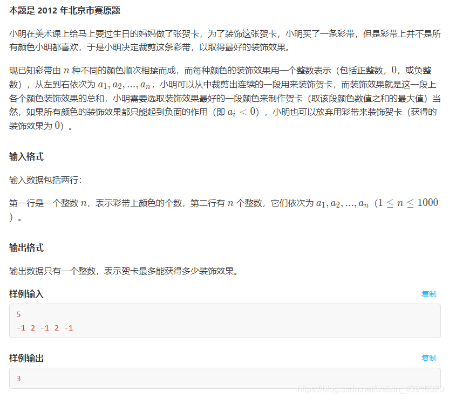Click the '样例输出' heading

pos(26,358)
